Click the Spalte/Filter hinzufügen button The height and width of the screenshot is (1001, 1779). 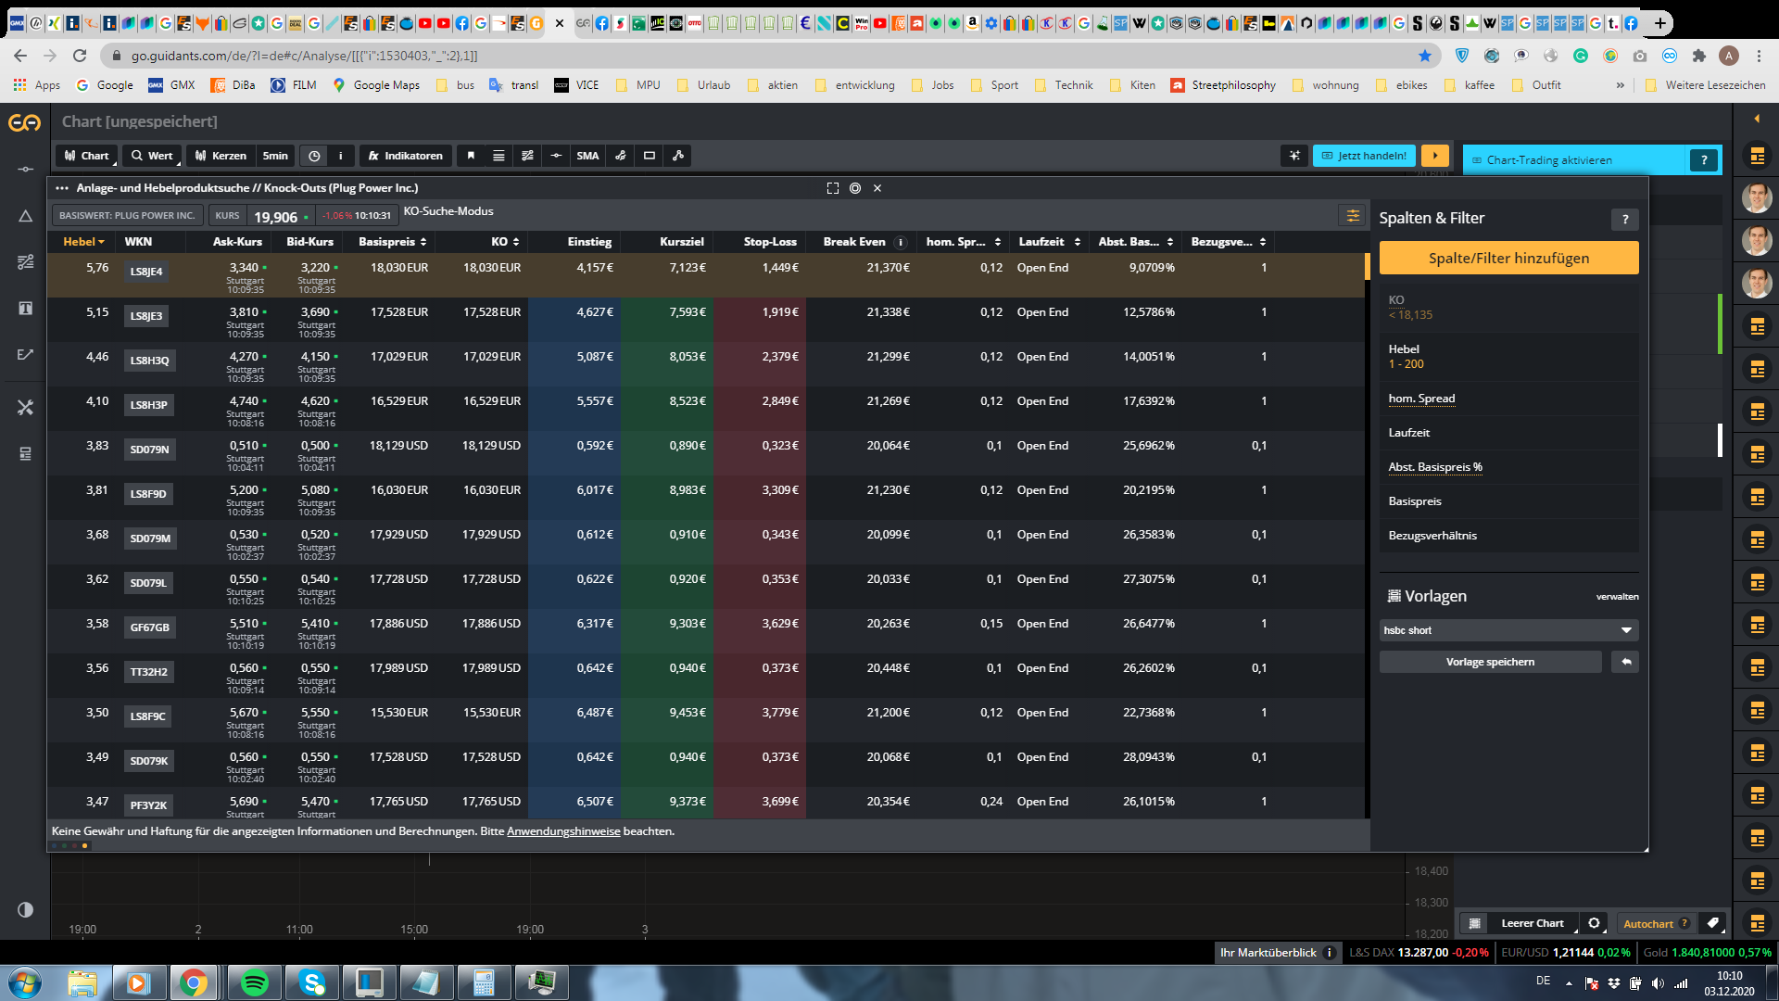pyautogui.click(x=1508, y=258)
